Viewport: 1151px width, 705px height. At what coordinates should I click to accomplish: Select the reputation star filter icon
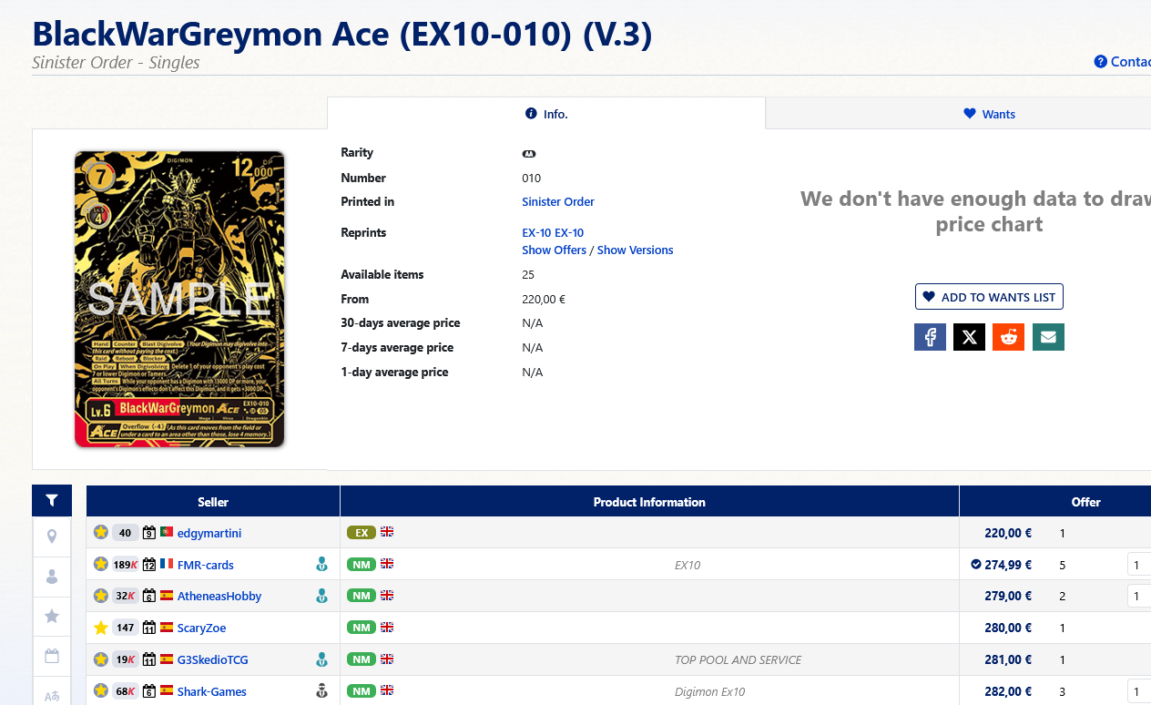pyautogui.click(x=52, y=617)
